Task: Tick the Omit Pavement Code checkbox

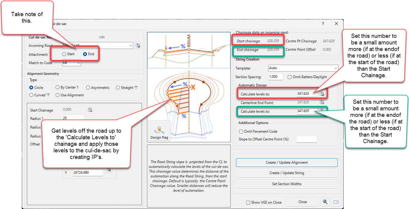Action: coord(241,131)
